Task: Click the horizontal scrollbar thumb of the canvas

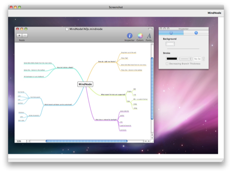Action: click(x=86, y=141)
